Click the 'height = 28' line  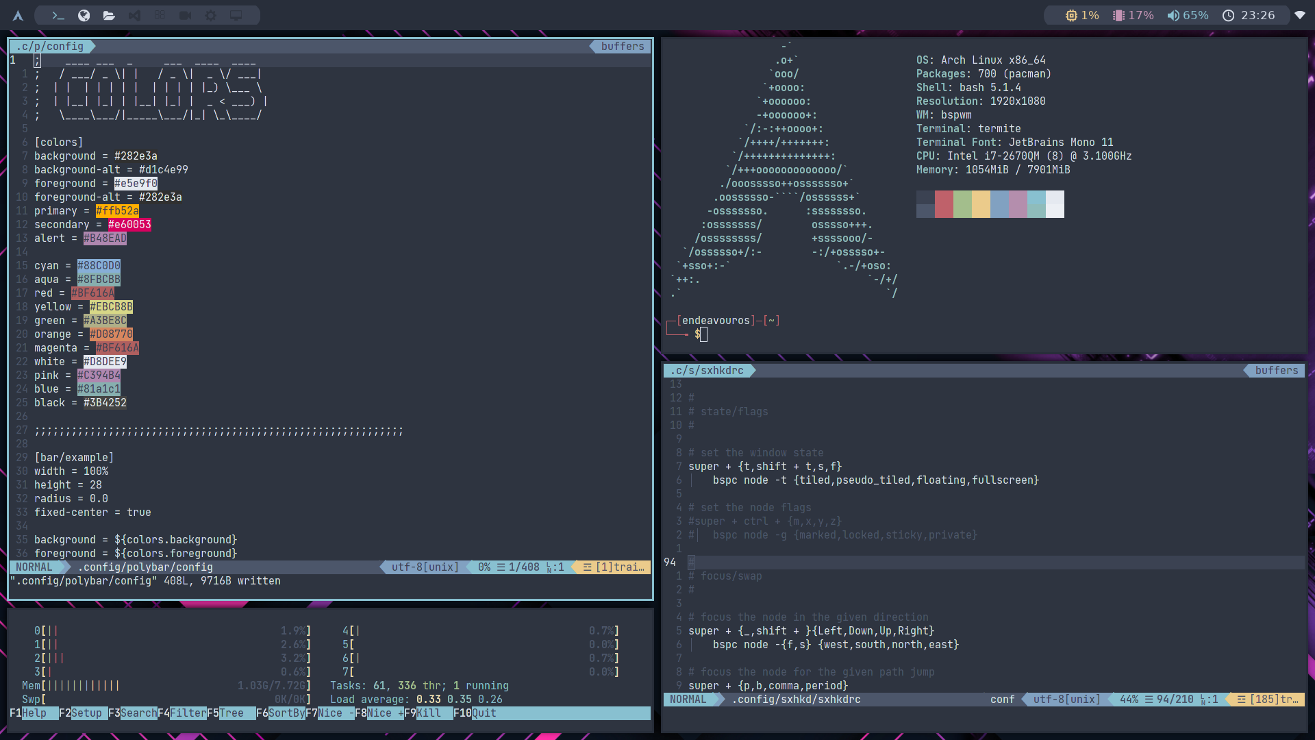(68, 484)
